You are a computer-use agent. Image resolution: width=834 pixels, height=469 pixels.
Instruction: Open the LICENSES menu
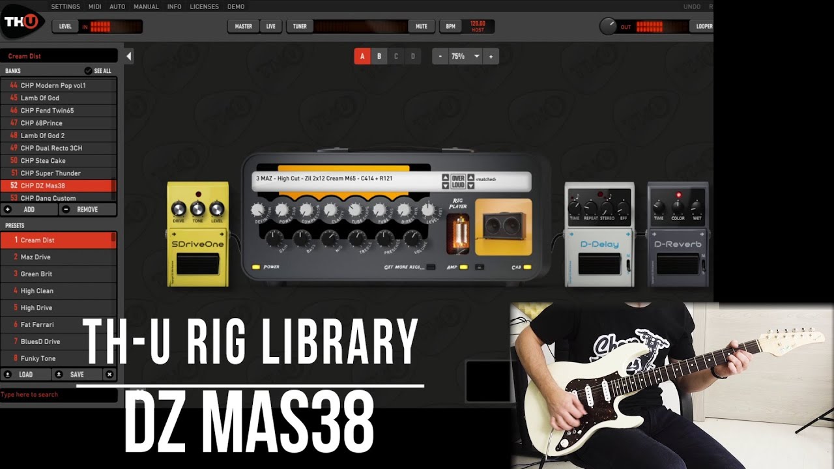204,7
